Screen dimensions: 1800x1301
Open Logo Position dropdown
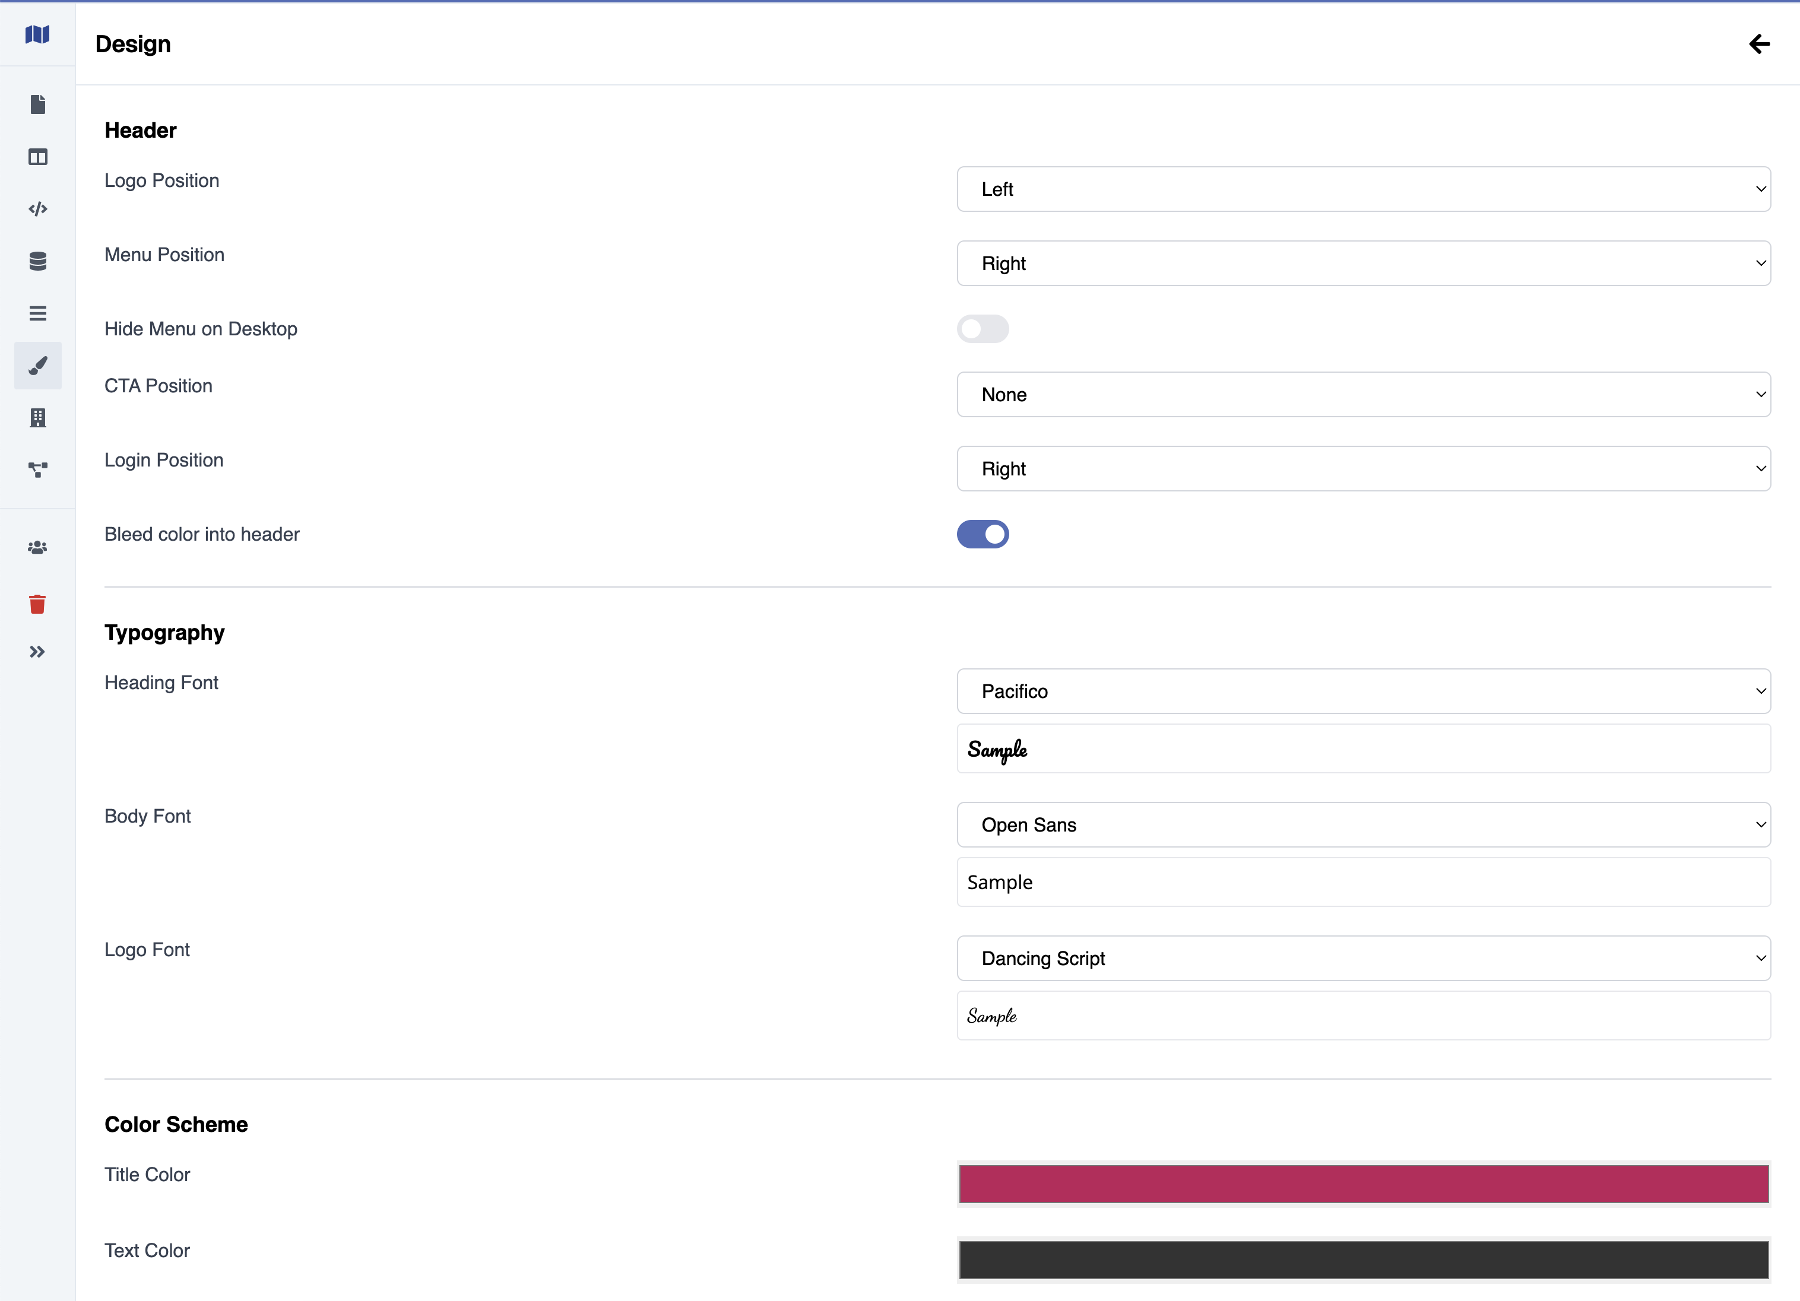(x=1362, y=189)
